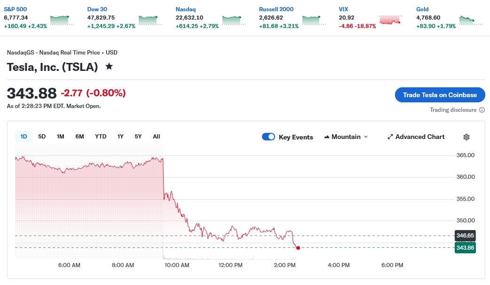Click the red current price marker dot
This screenshot has height=285, width=490.
pos(298,247)
